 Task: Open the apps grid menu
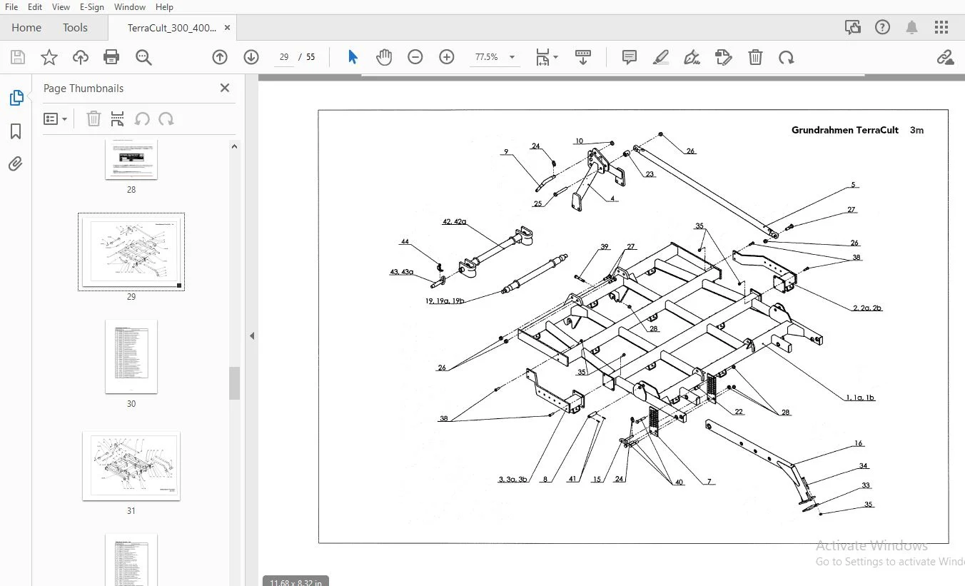pyautogui.click(x=941, y=28)
